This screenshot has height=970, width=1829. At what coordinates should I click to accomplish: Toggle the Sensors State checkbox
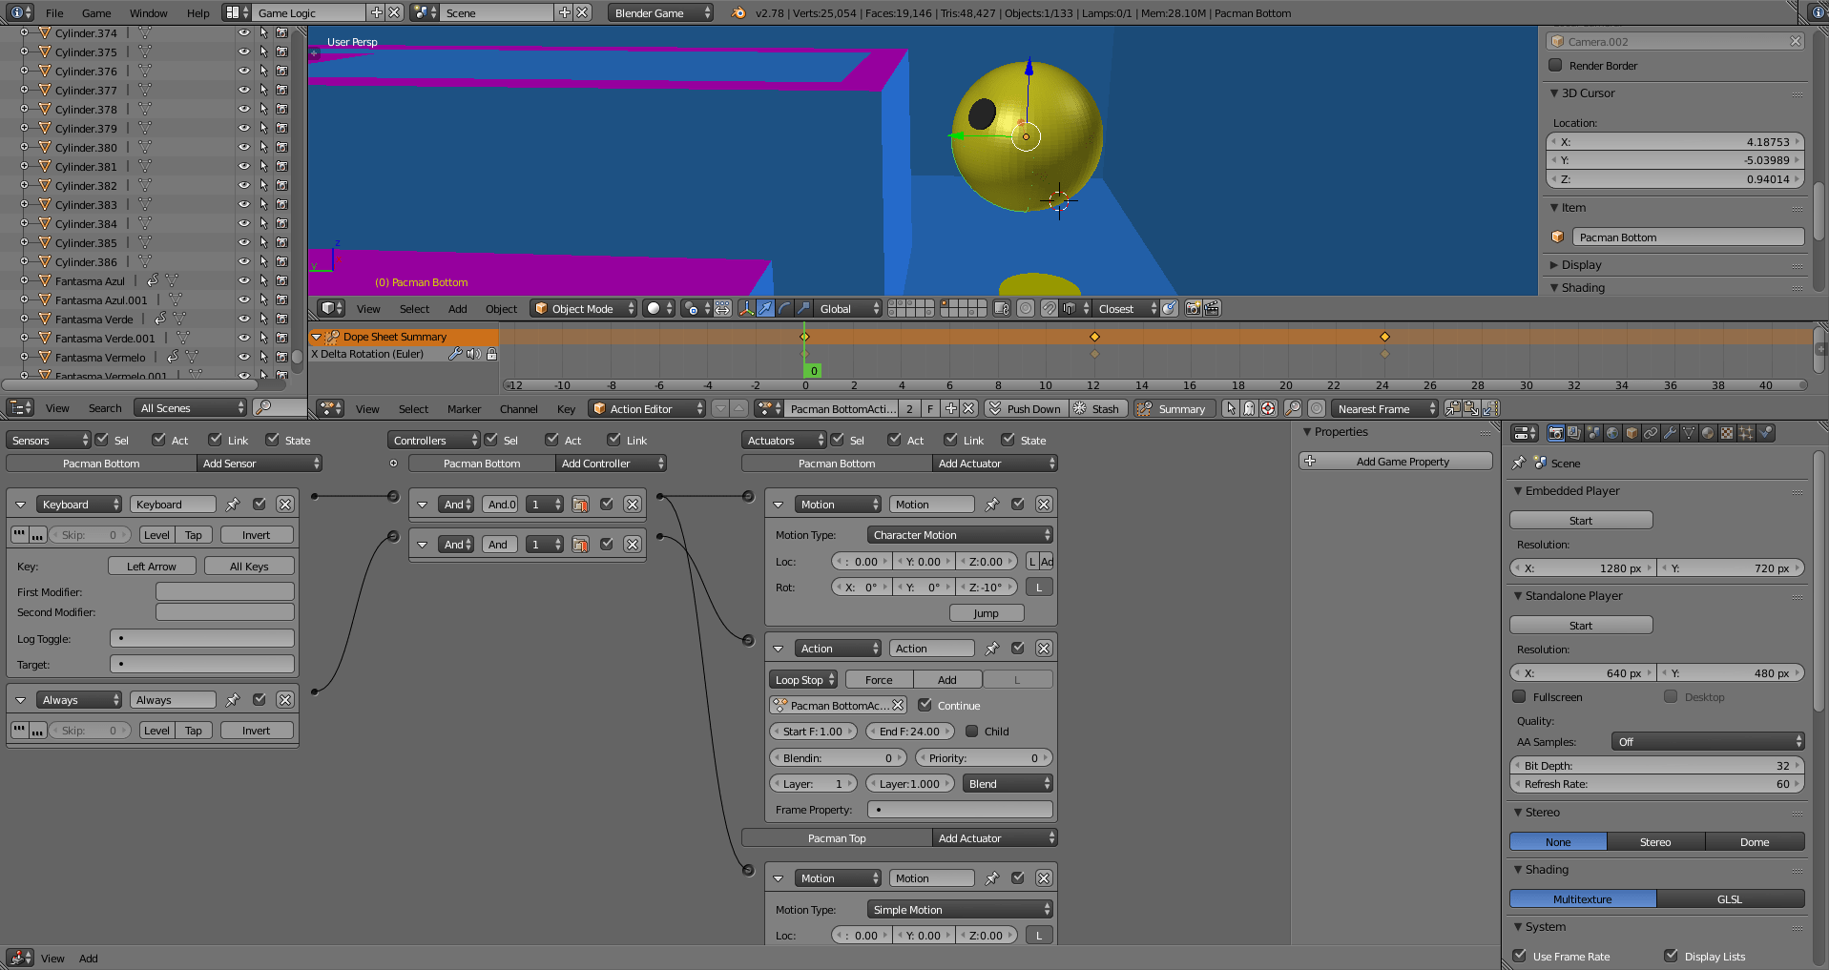273,440
